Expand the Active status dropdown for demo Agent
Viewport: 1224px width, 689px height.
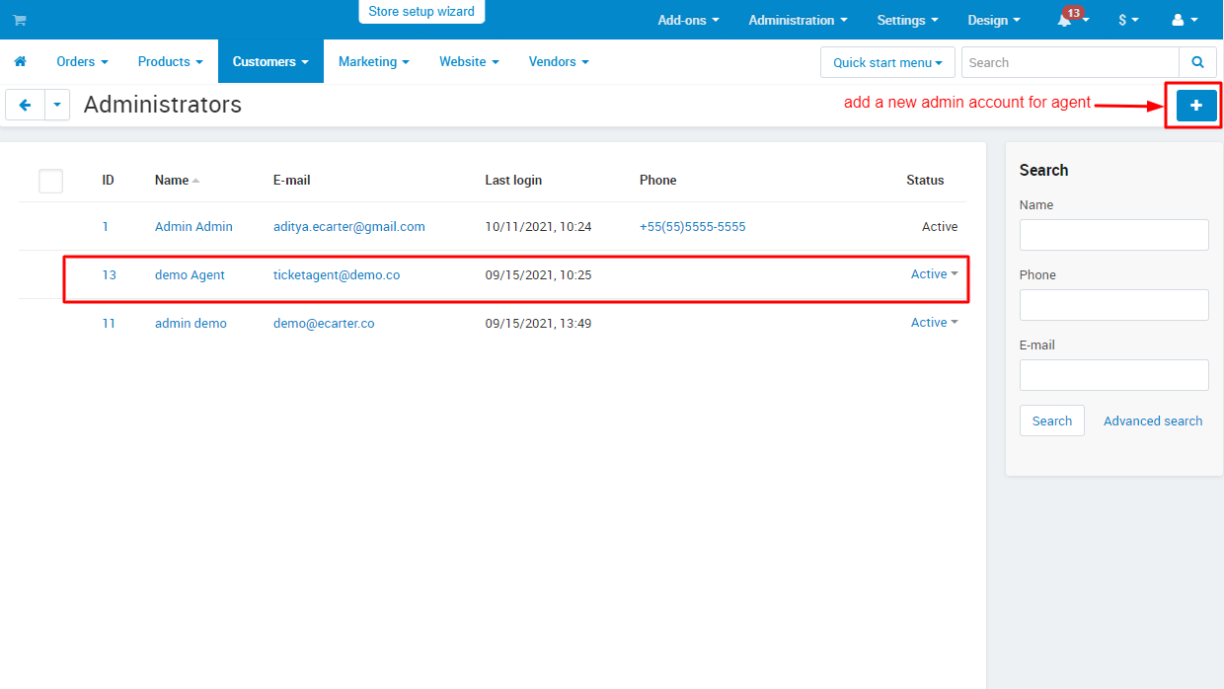(934, 274)
